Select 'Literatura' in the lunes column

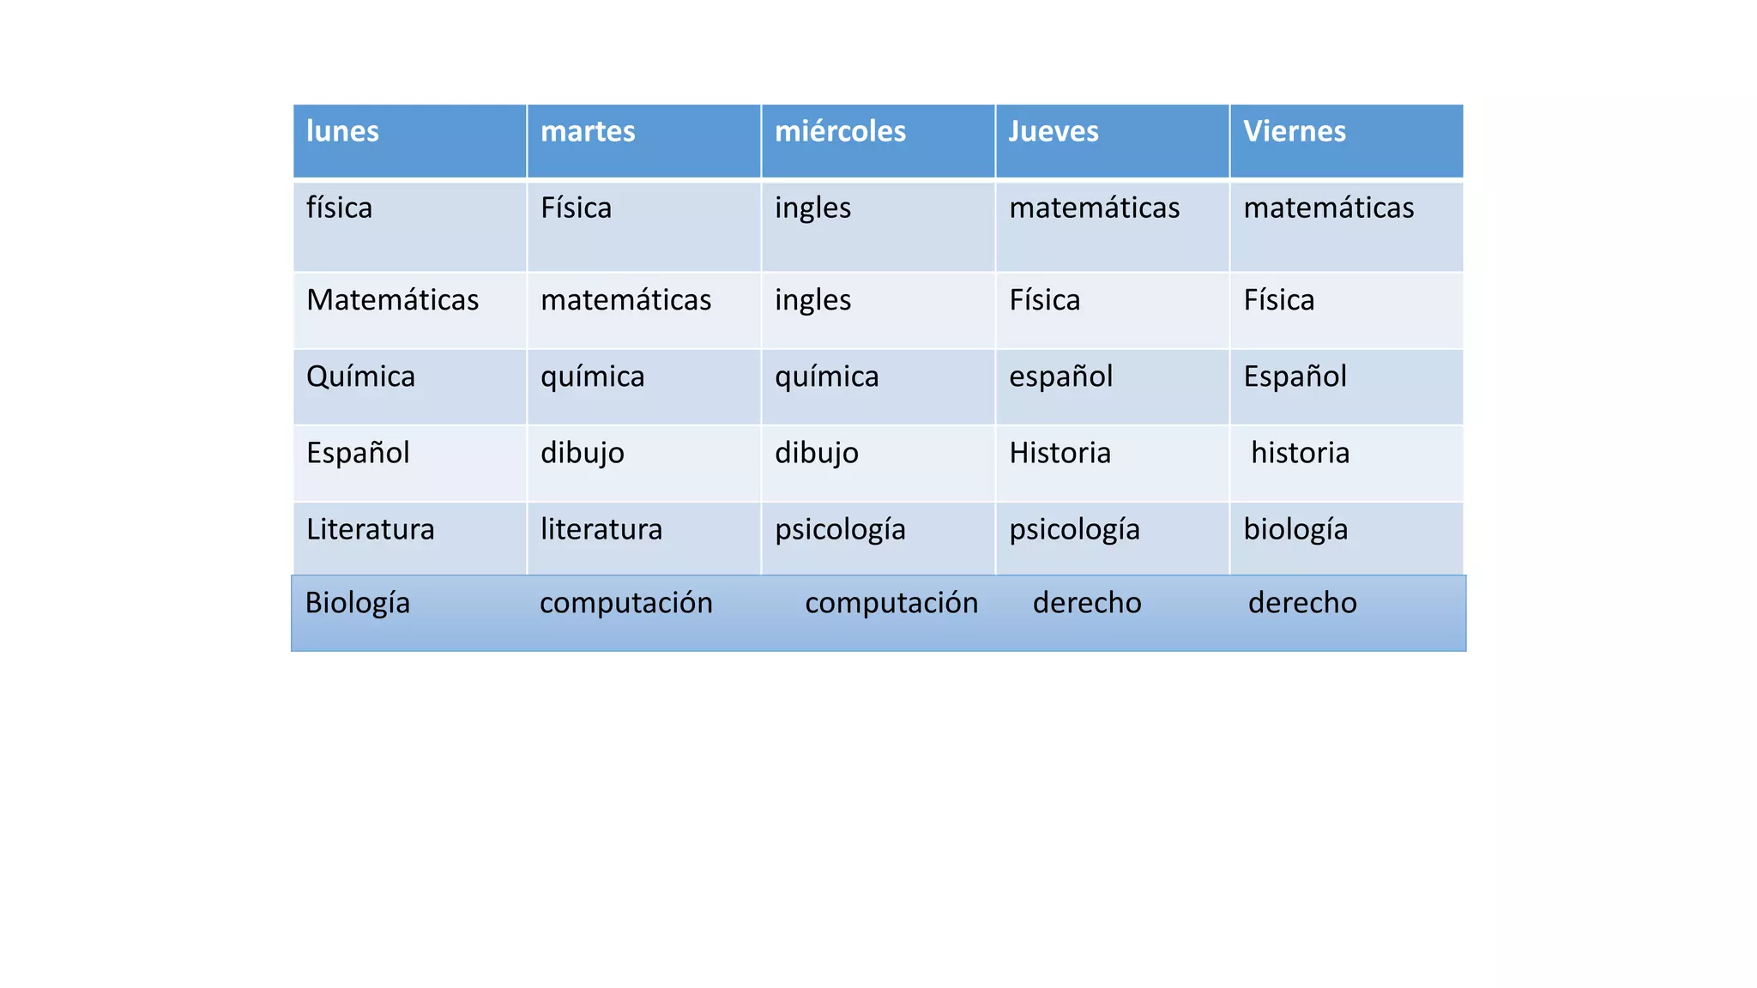[370, 529]
